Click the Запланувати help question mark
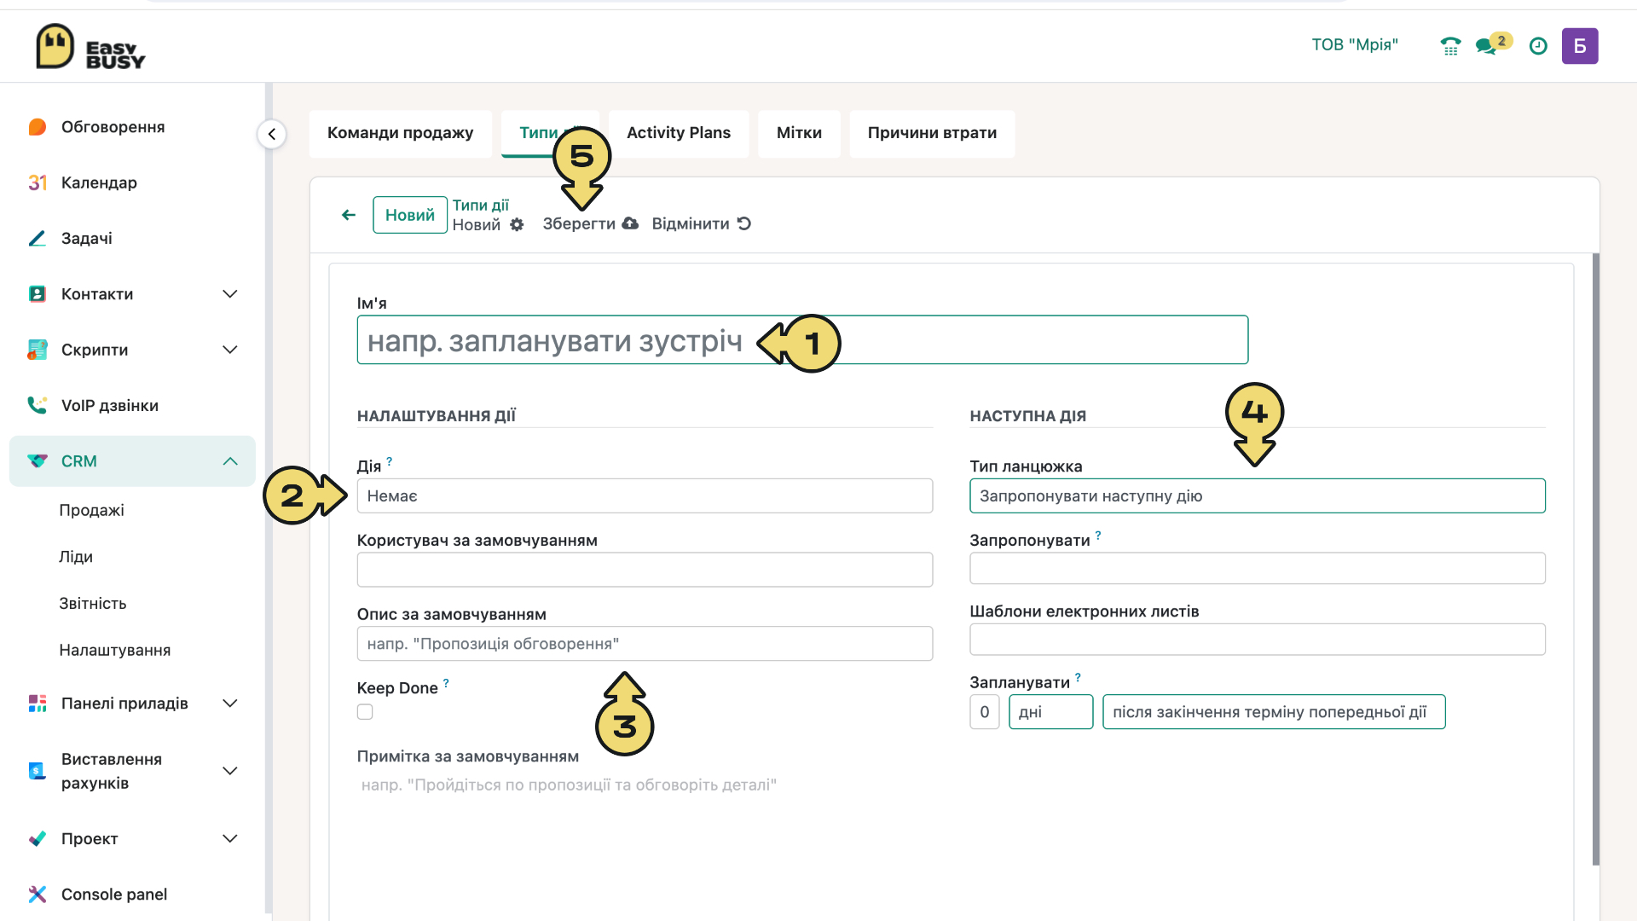 [x=1078, y=678]
